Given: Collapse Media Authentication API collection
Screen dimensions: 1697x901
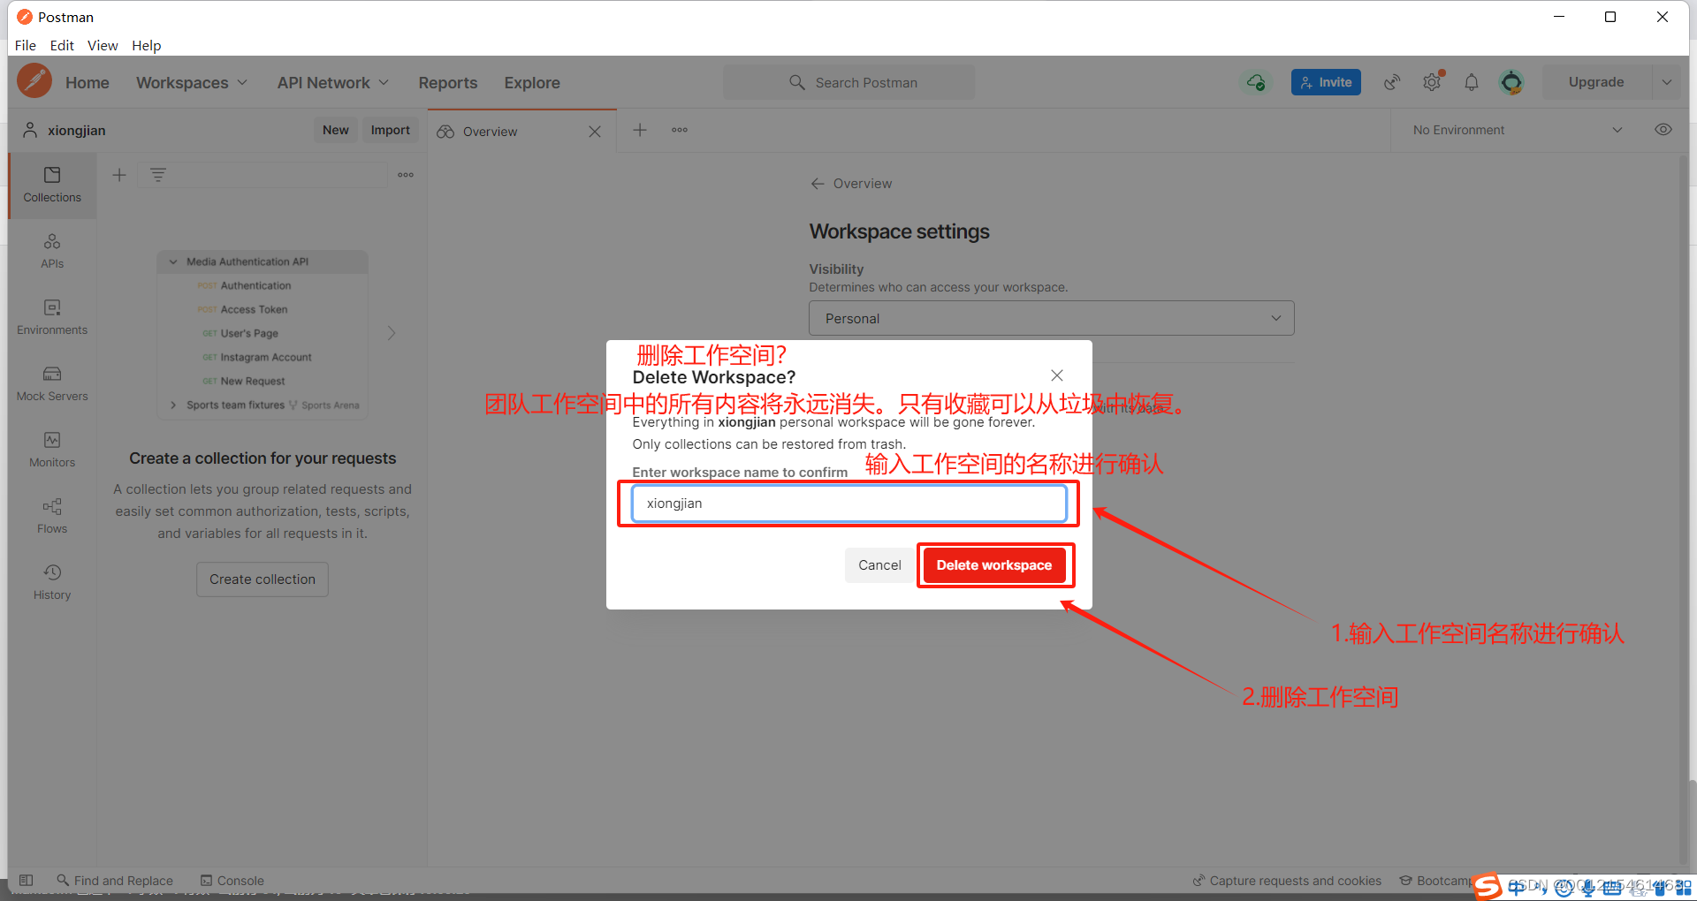Looking at the screenshot, I should point(173,261).
